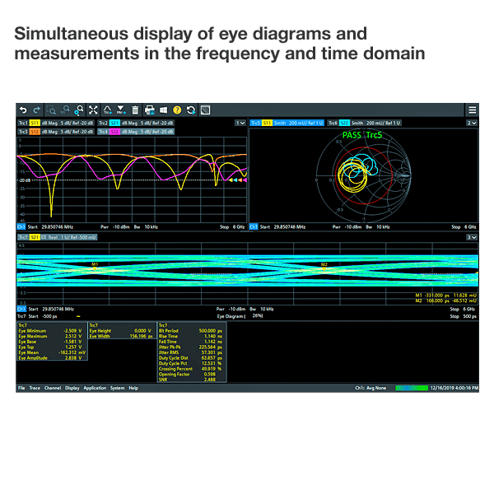
Task: Click the 'Eye Diagram ( 26%)' progress label
Action: (x=240, y=316)
